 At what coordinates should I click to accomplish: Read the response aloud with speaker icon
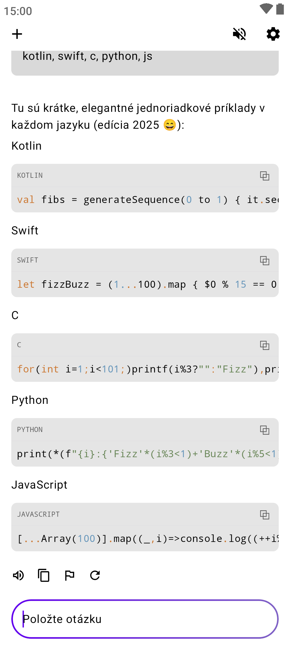pos(19,575)
